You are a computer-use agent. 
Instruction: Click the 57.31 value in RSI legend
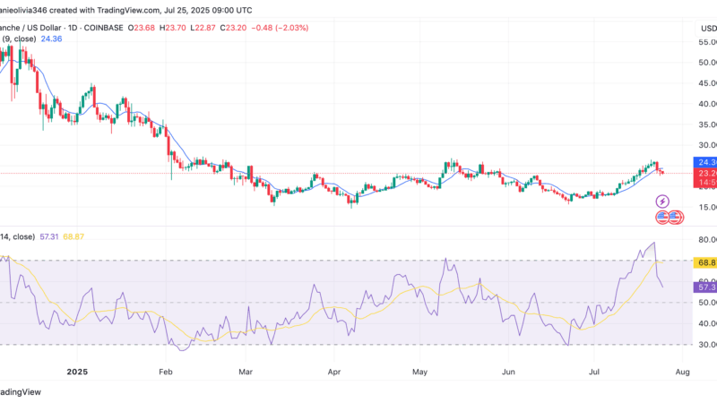[49, 236]
